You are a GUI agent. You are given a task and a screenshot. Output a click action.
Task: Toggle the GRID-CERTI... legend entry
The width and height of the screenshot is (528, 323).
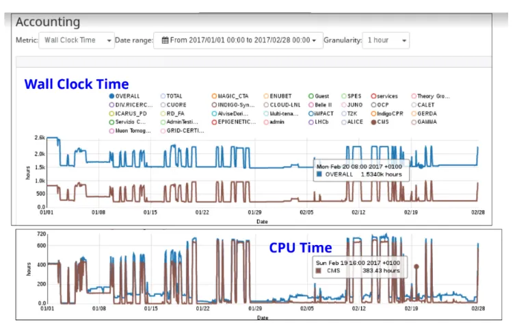[182, 131]
